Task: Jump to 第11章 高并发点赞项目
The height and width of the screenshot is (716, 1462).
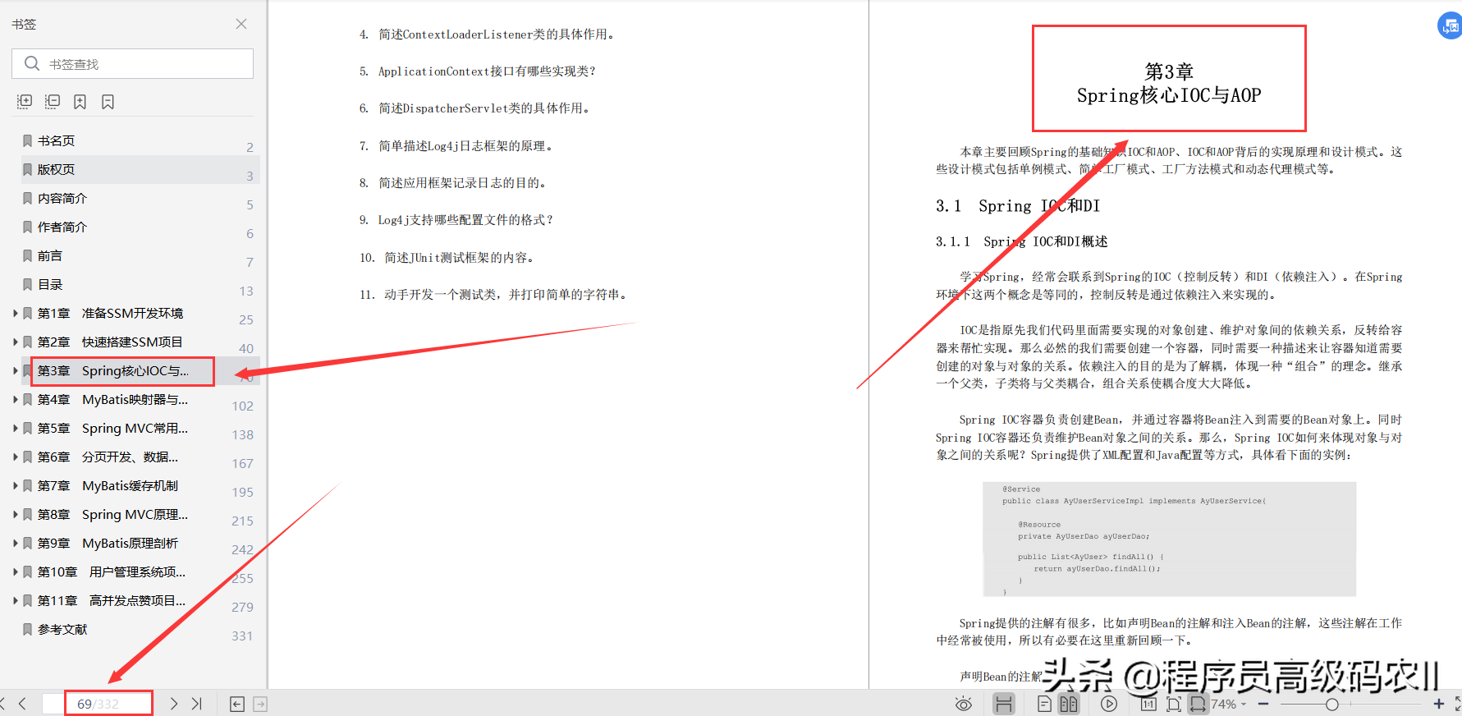Action: [112, 600]
